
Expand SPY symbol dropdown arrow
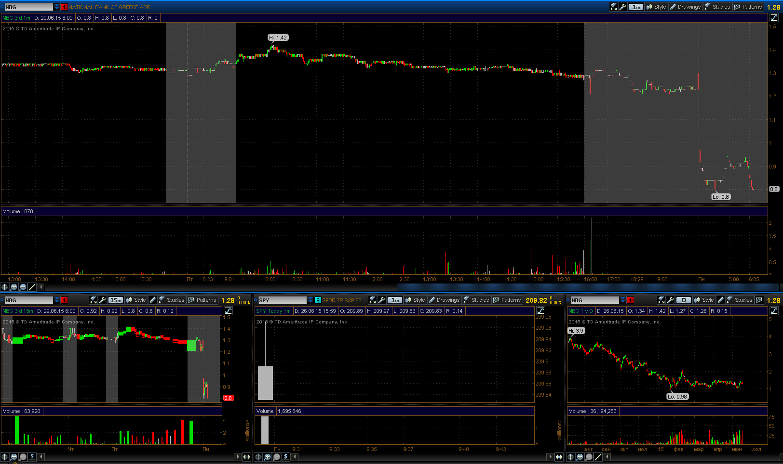[x=310, y=300]
